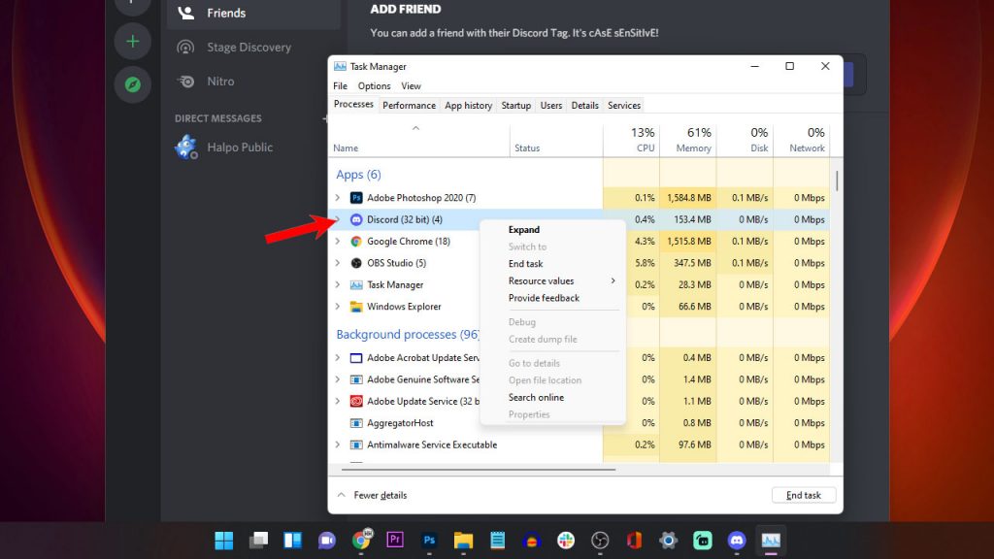
Task: Open Settings gear from the taskbar
Action: [668, 540]
